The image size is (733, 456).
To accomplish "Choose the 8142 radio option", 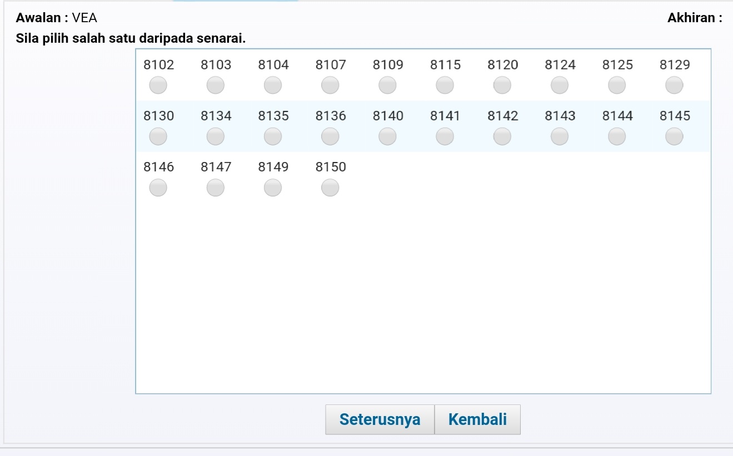I will [502, 136].
